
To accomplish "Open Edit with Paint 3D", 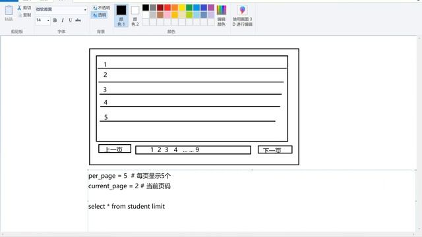I will [242, 16].
